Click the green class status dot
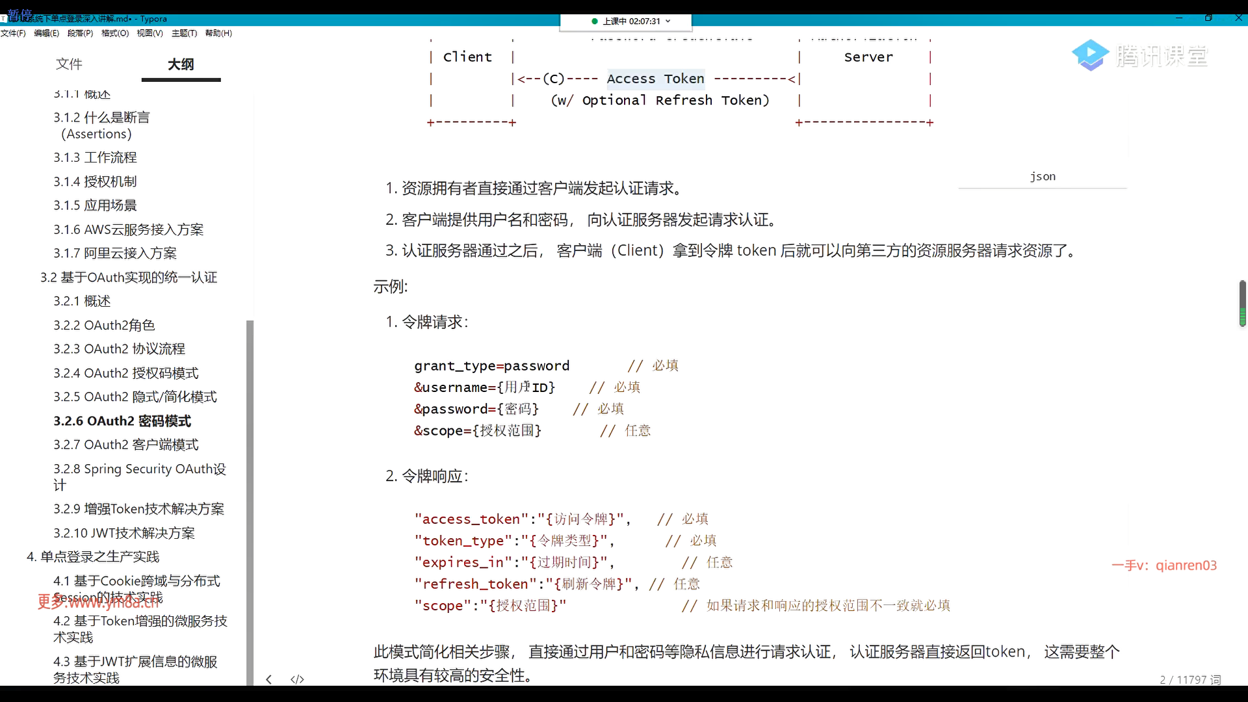 pyautogui.click(x=594, y=21)
